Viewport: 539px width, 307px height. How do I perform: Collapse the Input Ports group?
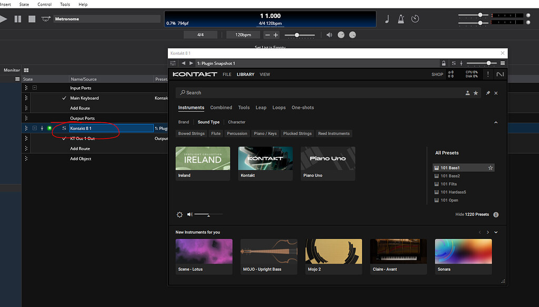click(35, 87)
